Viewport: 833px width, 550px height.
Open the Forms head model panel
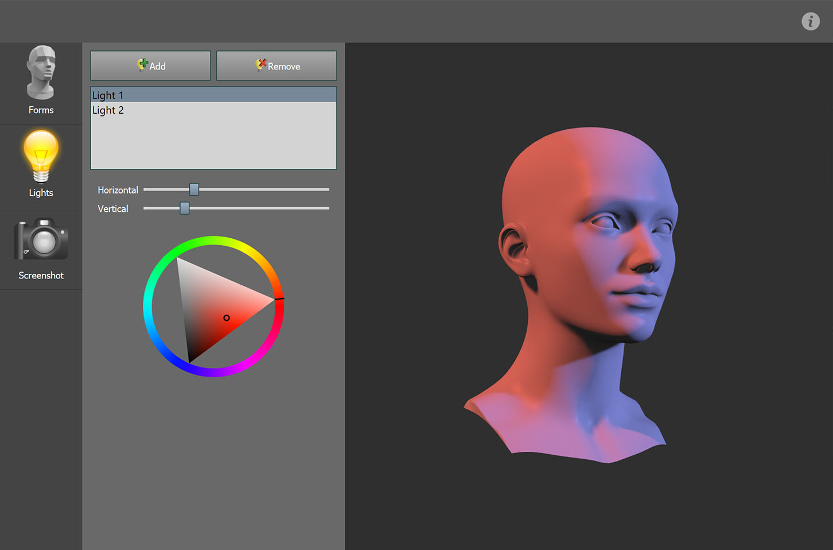[x=41, y=81]
